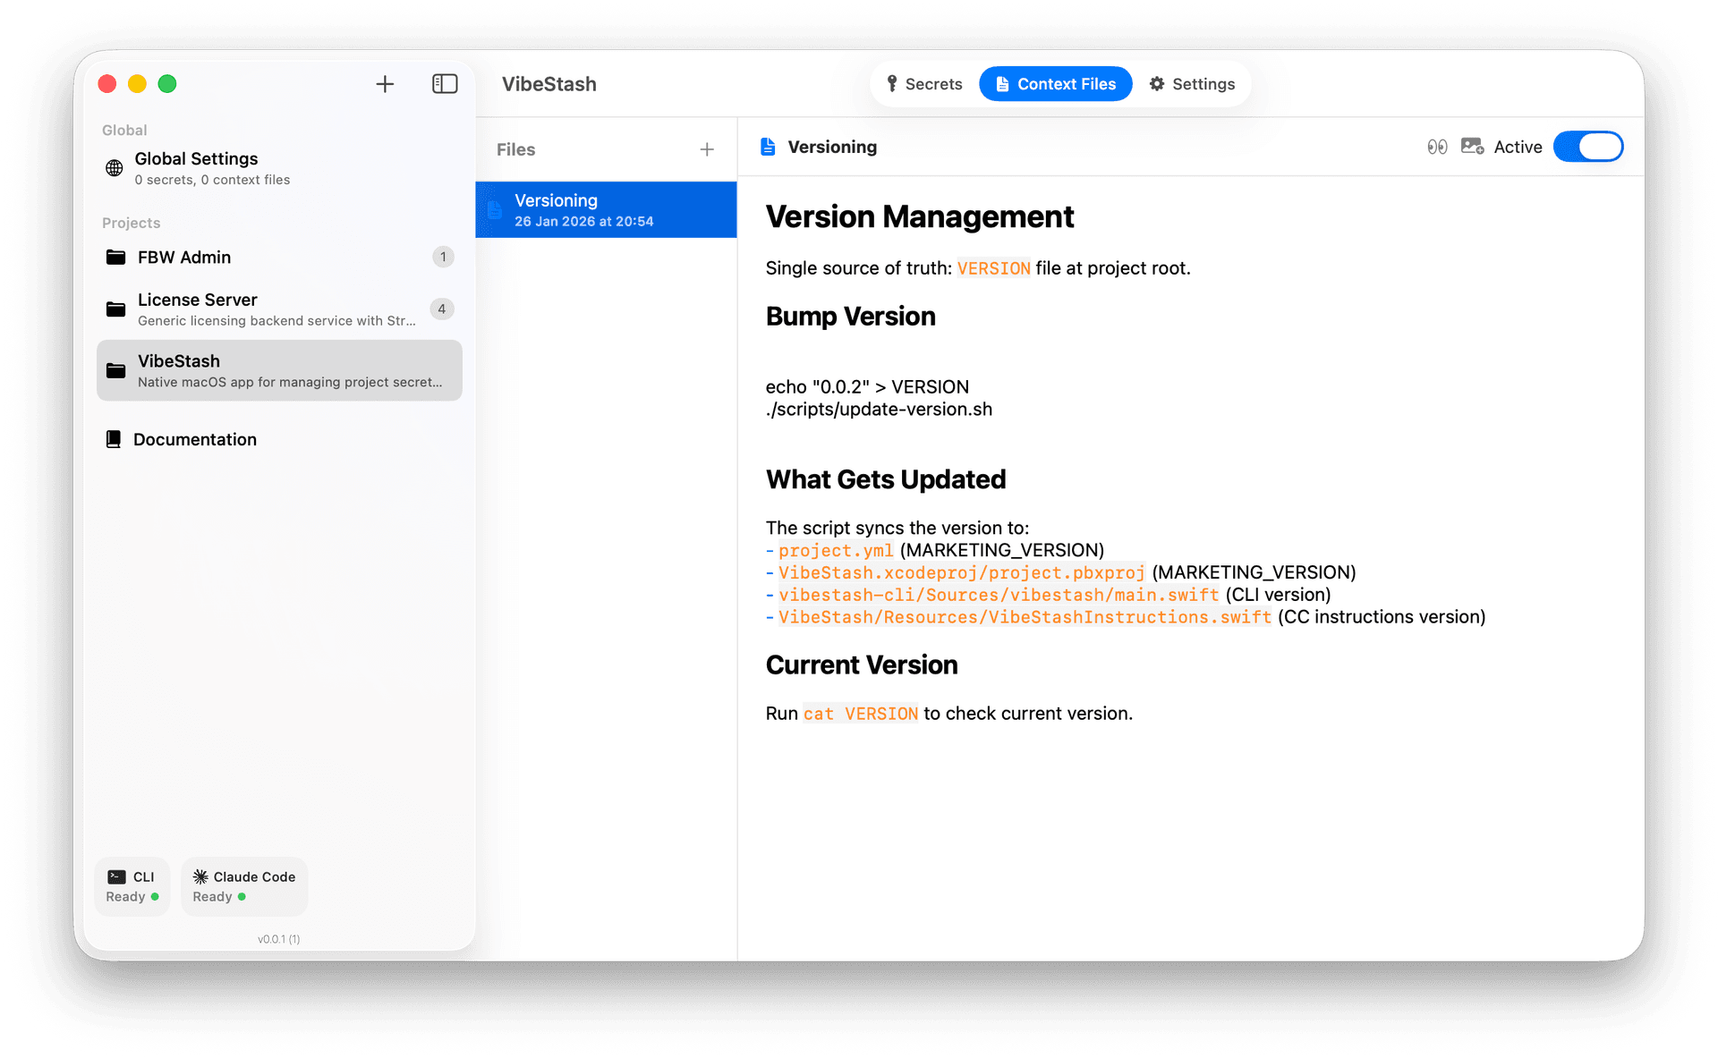Click the gear icon on Settings tab

point(1157,83)
